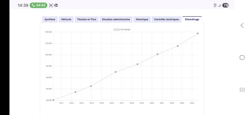Click the 2022 data point near 115 000
249x115 pixels.
tap(178, 46)
